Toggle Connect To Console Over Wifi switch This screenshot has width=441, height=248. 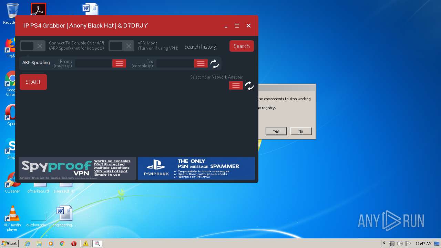pos(32,46)
